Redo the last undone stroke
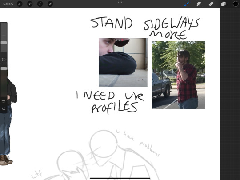Screen dimensions: 240x180 4,108
